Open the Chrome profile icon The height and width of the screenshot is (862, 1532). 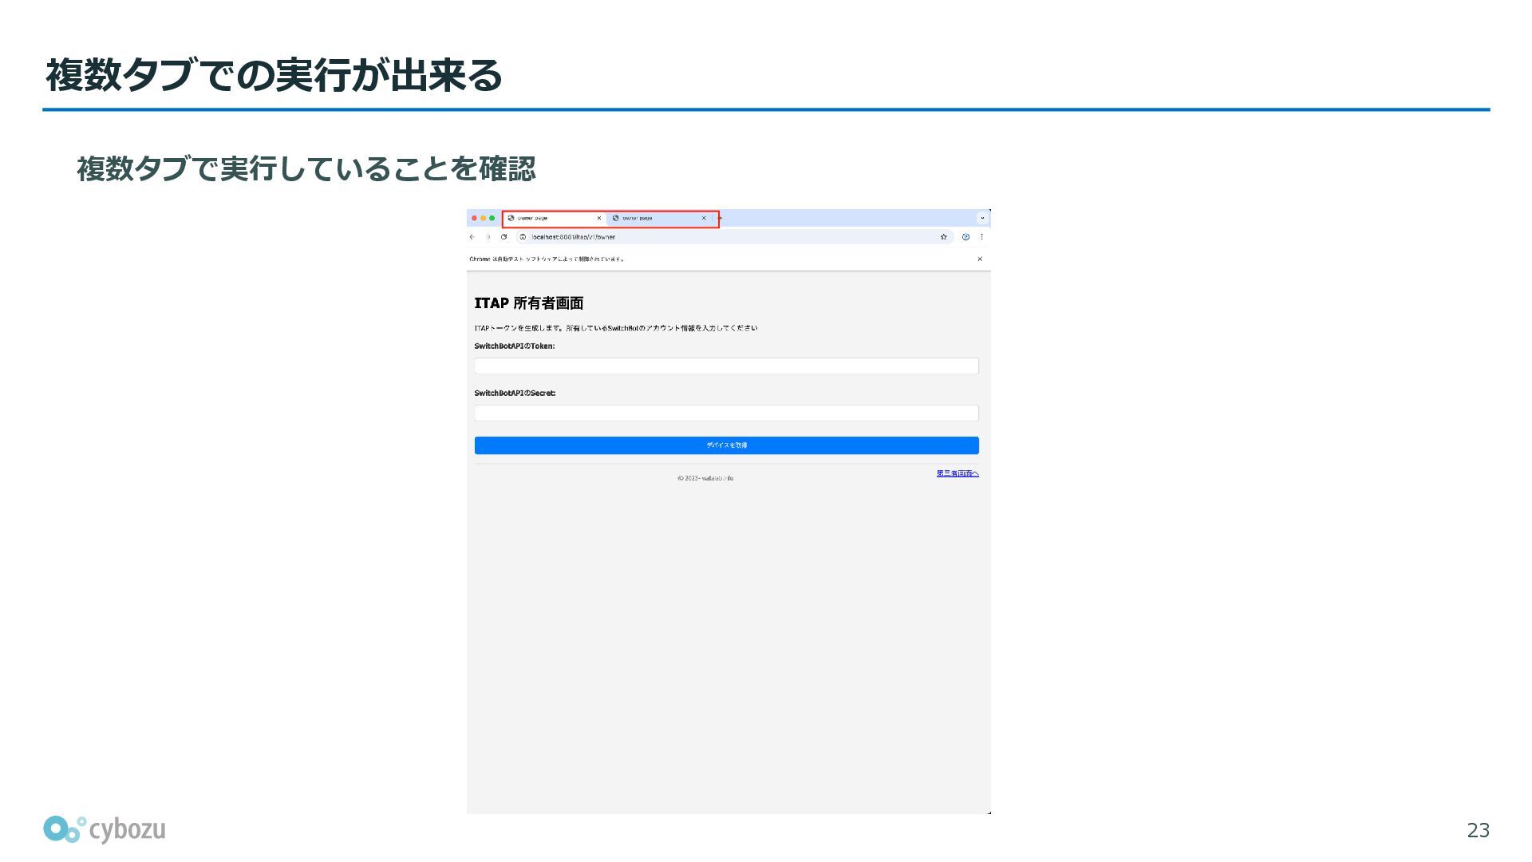click(x=965, y=237)
